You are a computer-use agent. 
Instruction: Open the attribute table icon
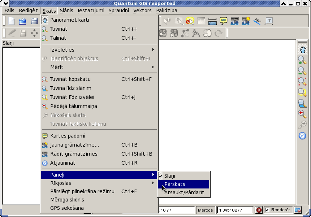tap(201, 21)
